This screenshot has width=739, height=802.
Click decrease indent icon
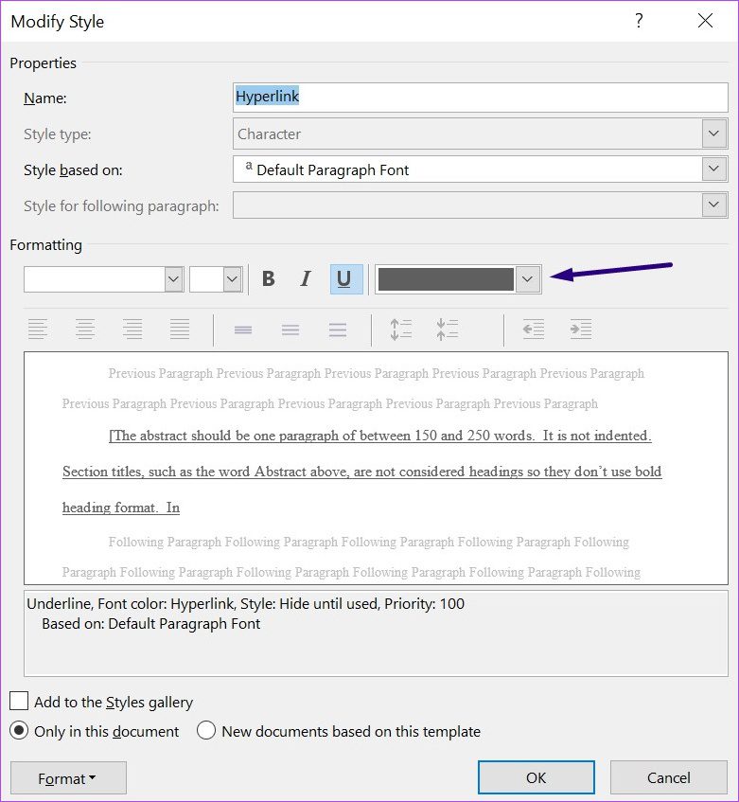pyautogui.click(x=534, y=330)
